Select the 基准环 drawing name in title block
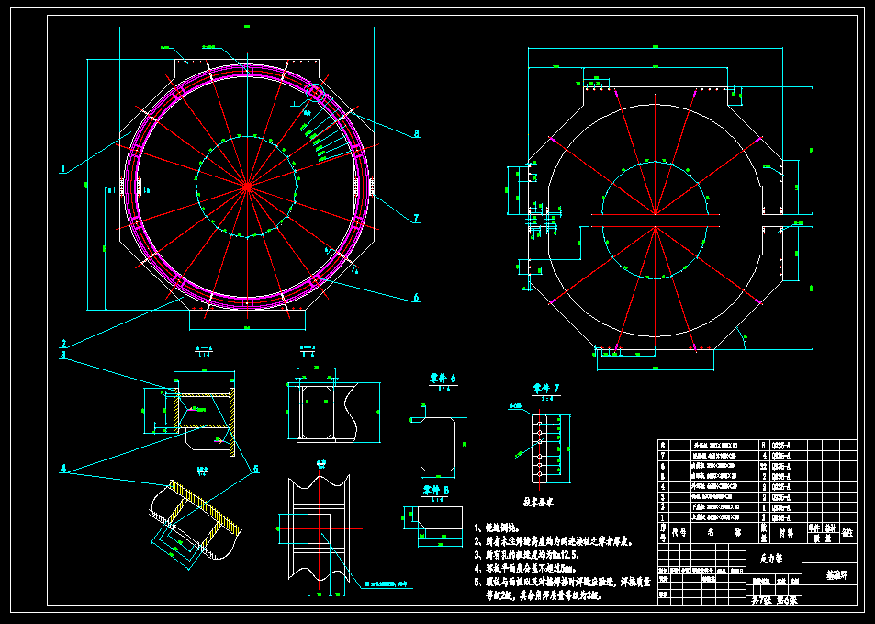 (838, 574)
